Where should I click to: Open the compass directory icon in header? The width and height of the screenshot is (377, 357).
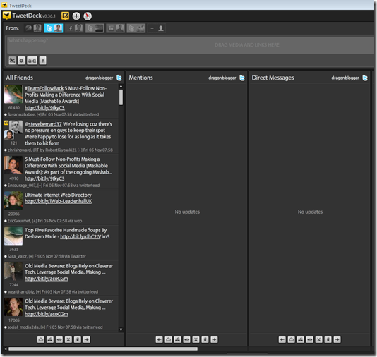88,16
